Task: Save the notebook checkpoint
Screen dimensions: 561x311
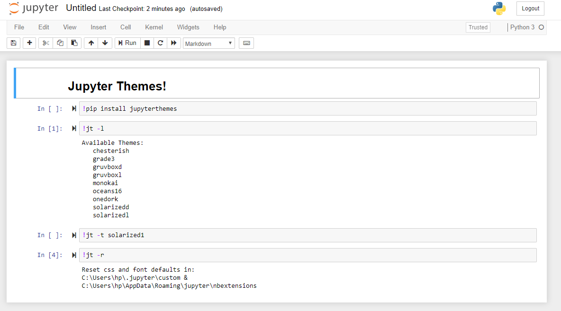Action: [x=13, y=43]
